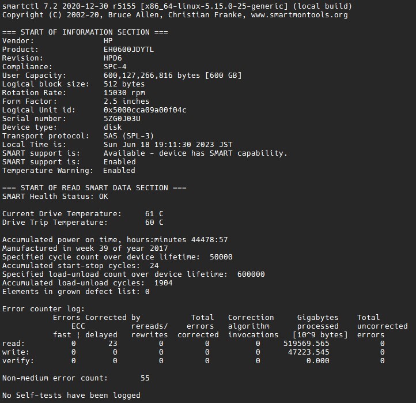Image resolution: width=416 pixels, height=403 pixels.
Task: Click the www.smartmontools.org URL
Action: pos(300,15)
